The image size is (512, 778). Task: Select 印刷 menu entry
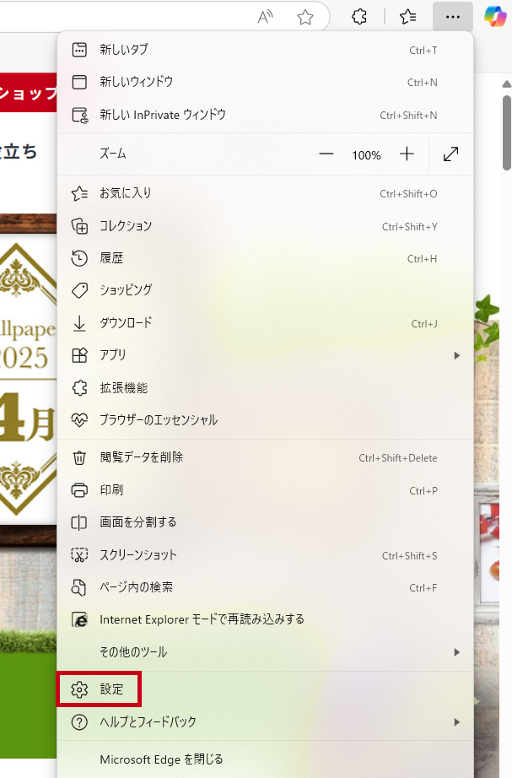[265, 490]
